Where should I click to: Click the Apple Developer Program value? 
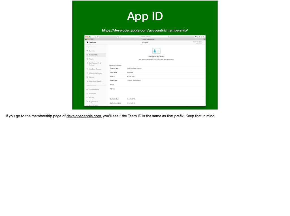coord(134,68)
